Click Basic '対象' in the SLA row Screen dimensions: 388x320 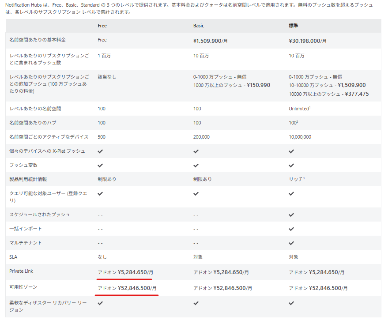click(x=198, y=257)
